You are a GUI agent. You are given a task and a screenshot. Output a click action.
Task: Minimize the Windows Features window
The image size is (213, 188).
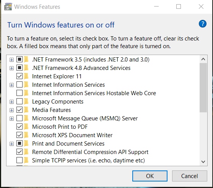pyautogui.click(x=156, y=6)
